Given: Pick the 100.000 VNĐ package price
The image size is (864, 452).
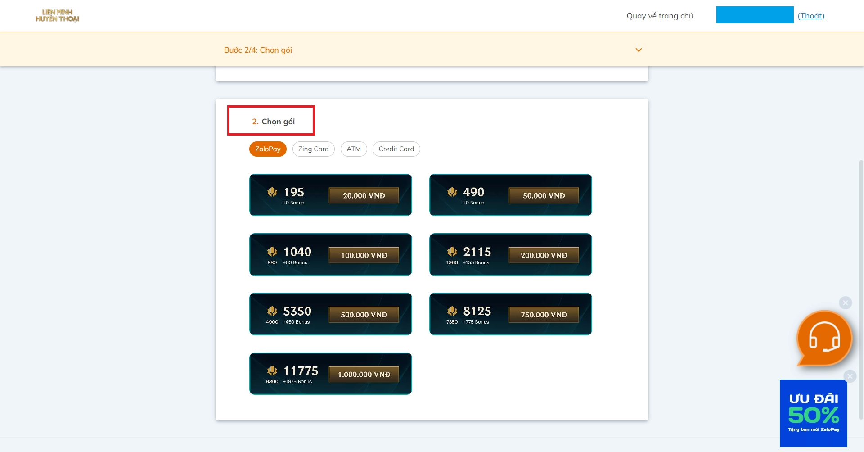Looking at the screenshot, I should [x=364, y=255].
